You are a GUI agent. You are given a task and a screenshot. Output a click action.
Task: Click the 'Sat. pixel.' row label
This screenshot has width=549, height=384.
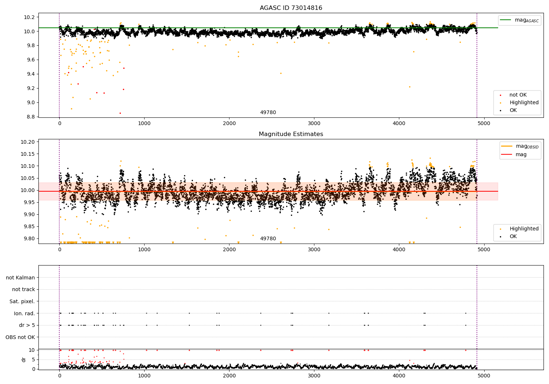click(x=22, y=301)
